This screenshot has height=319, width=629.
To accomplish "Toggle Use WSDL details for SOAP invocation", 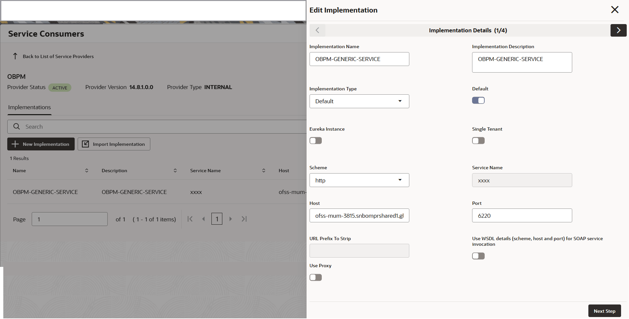I will pyautogui.click(x=478, y=256).
